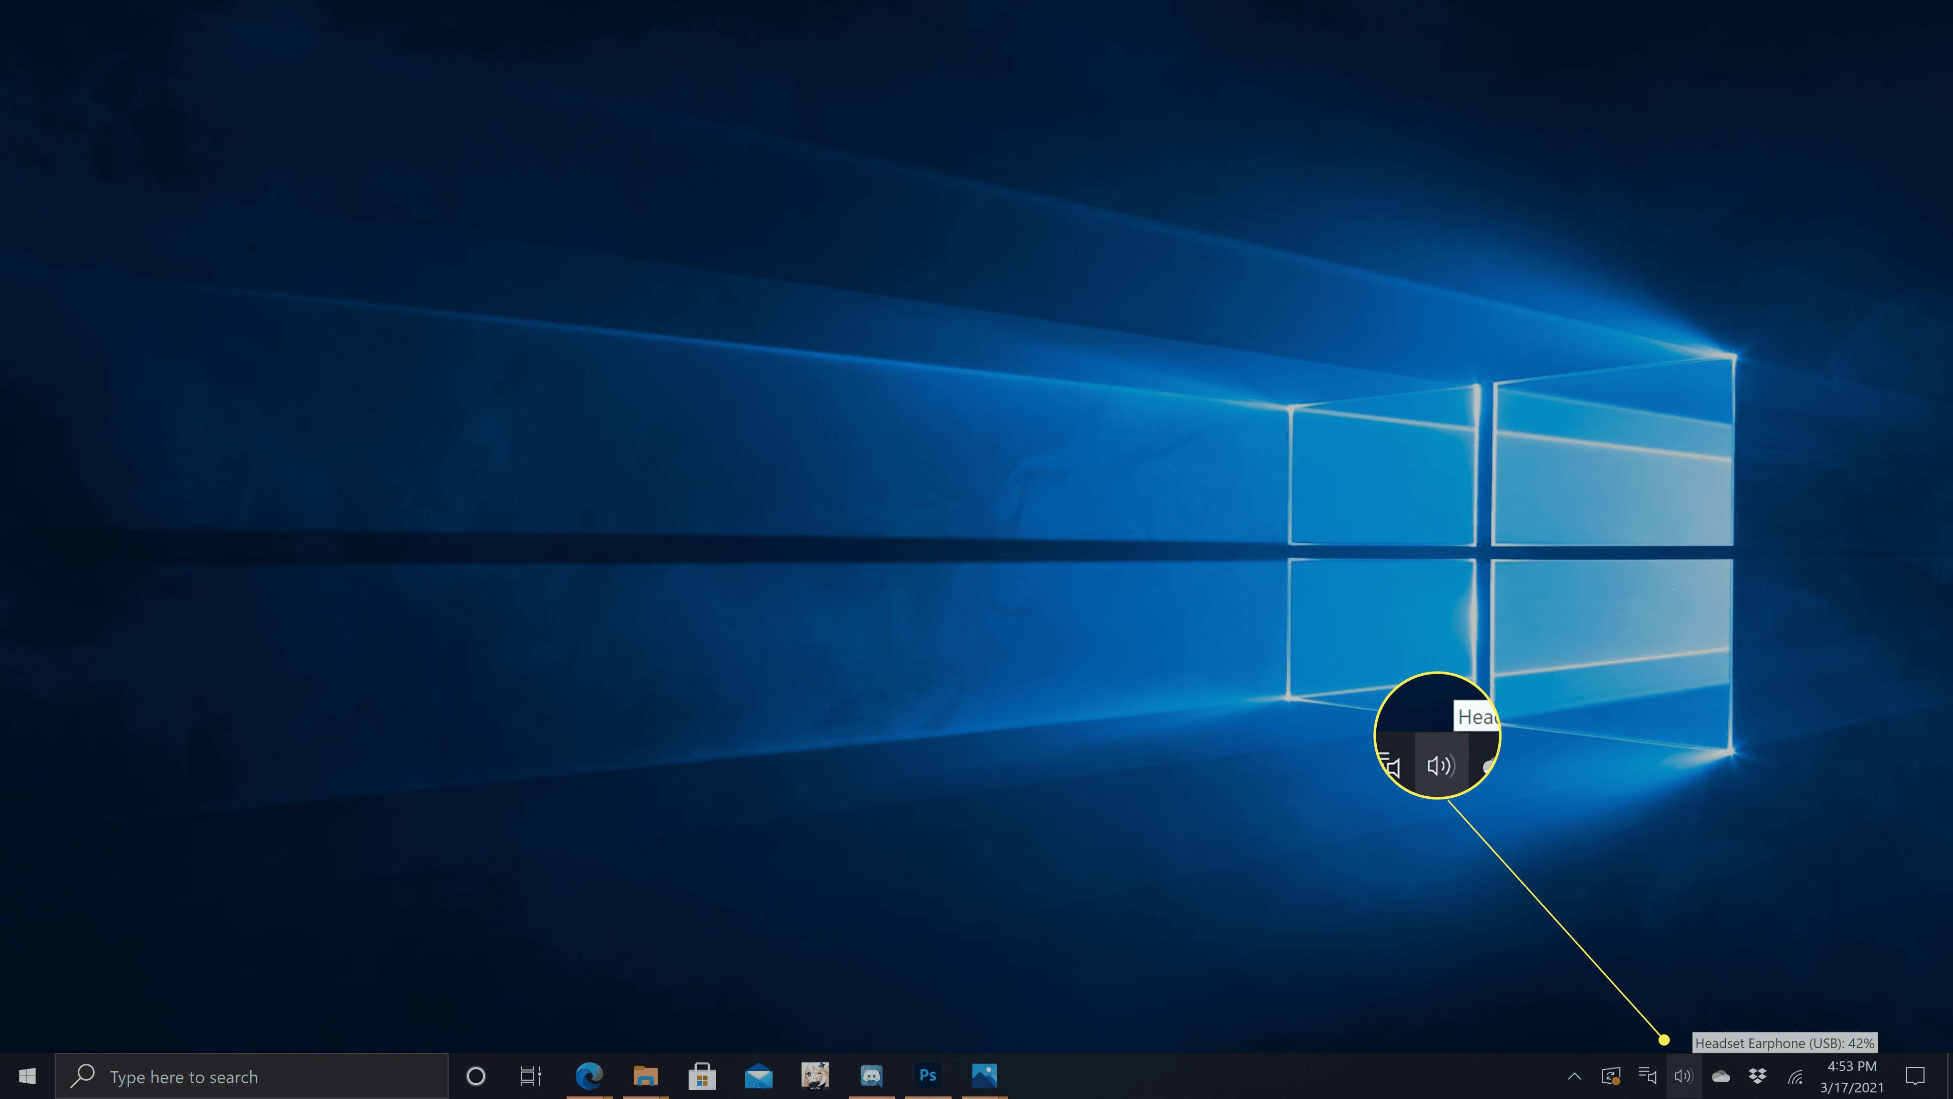Viewport: 1953px width, 1099px height.
Task: Open the Photos app on the taskbar
Action: click(984, 1076)
